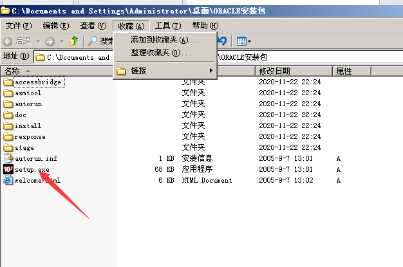Select the response folder icon

pos(8,136)
